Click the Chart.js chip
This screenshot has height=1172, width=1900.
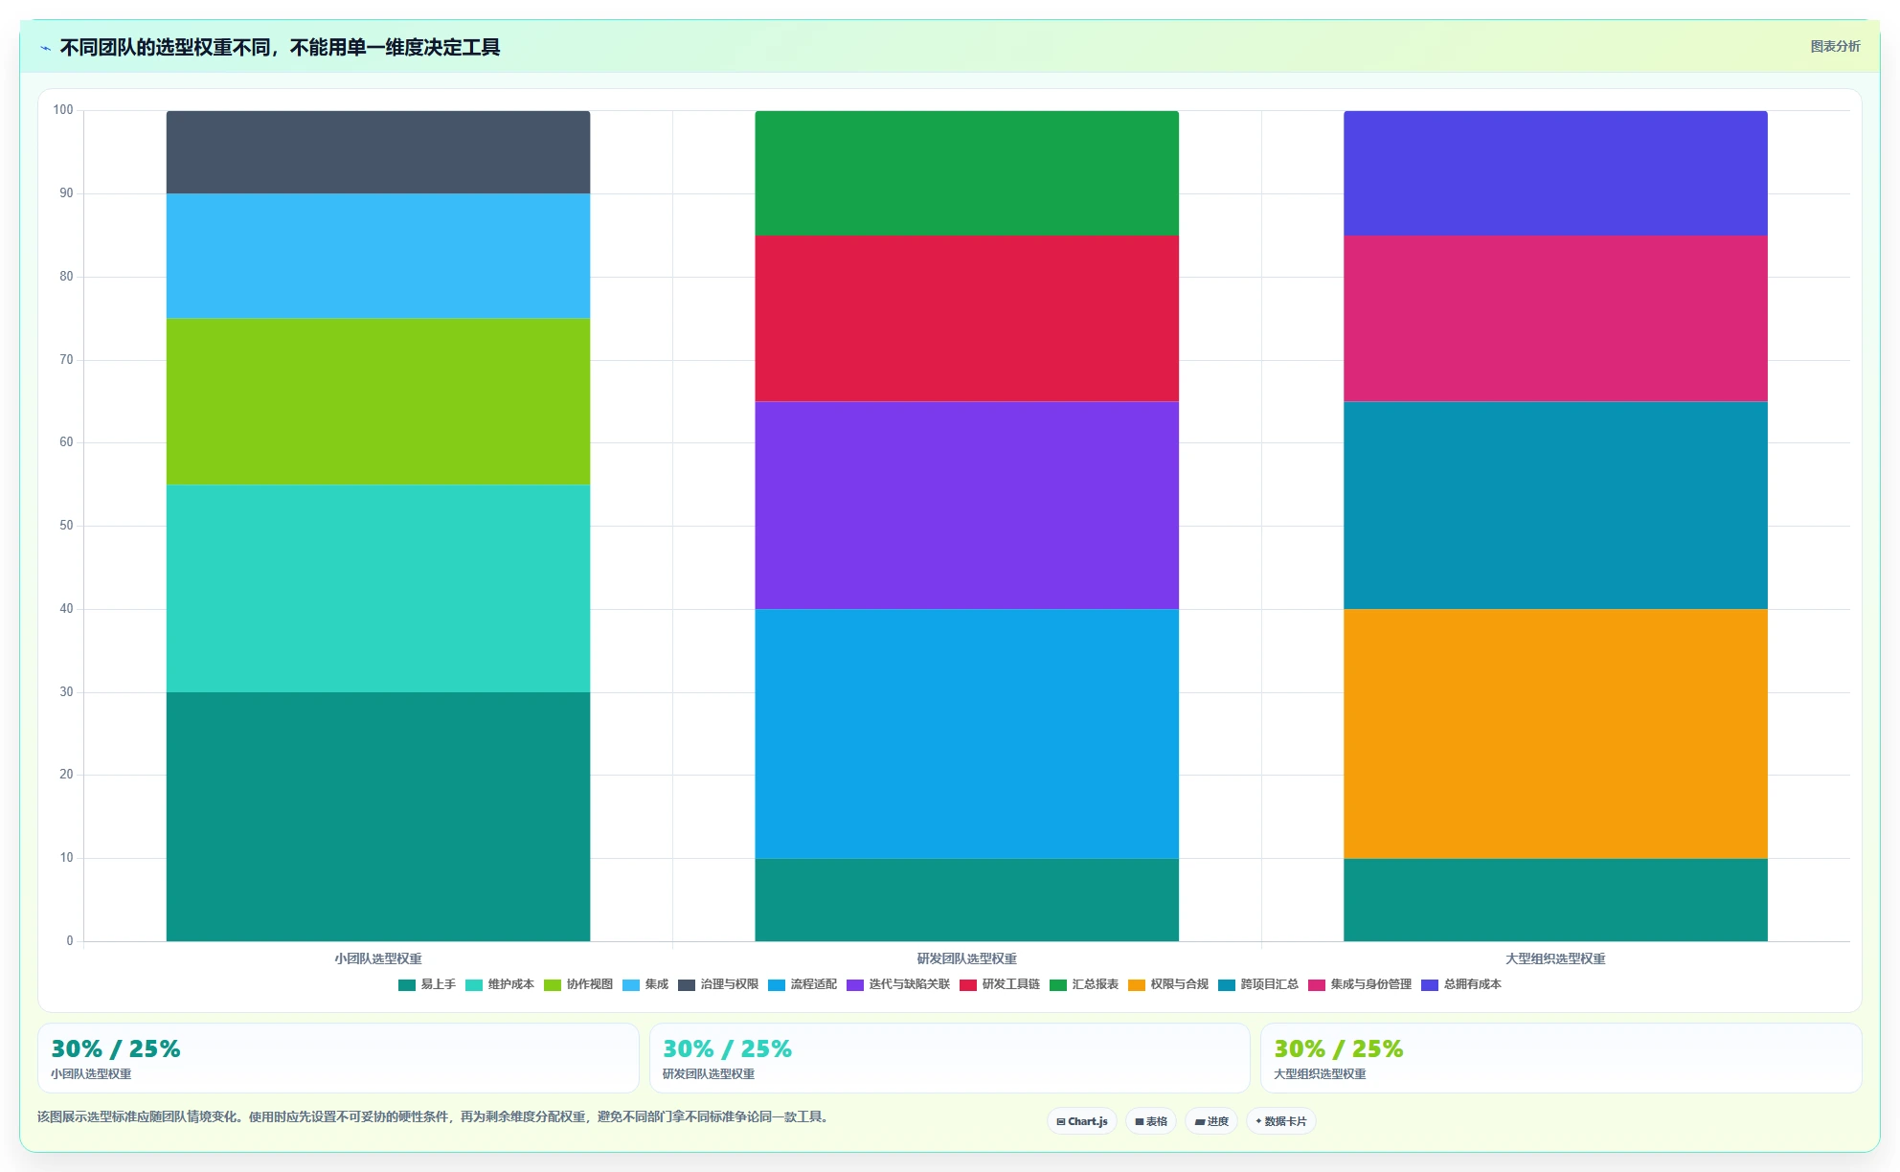tap(1082, 1121)
